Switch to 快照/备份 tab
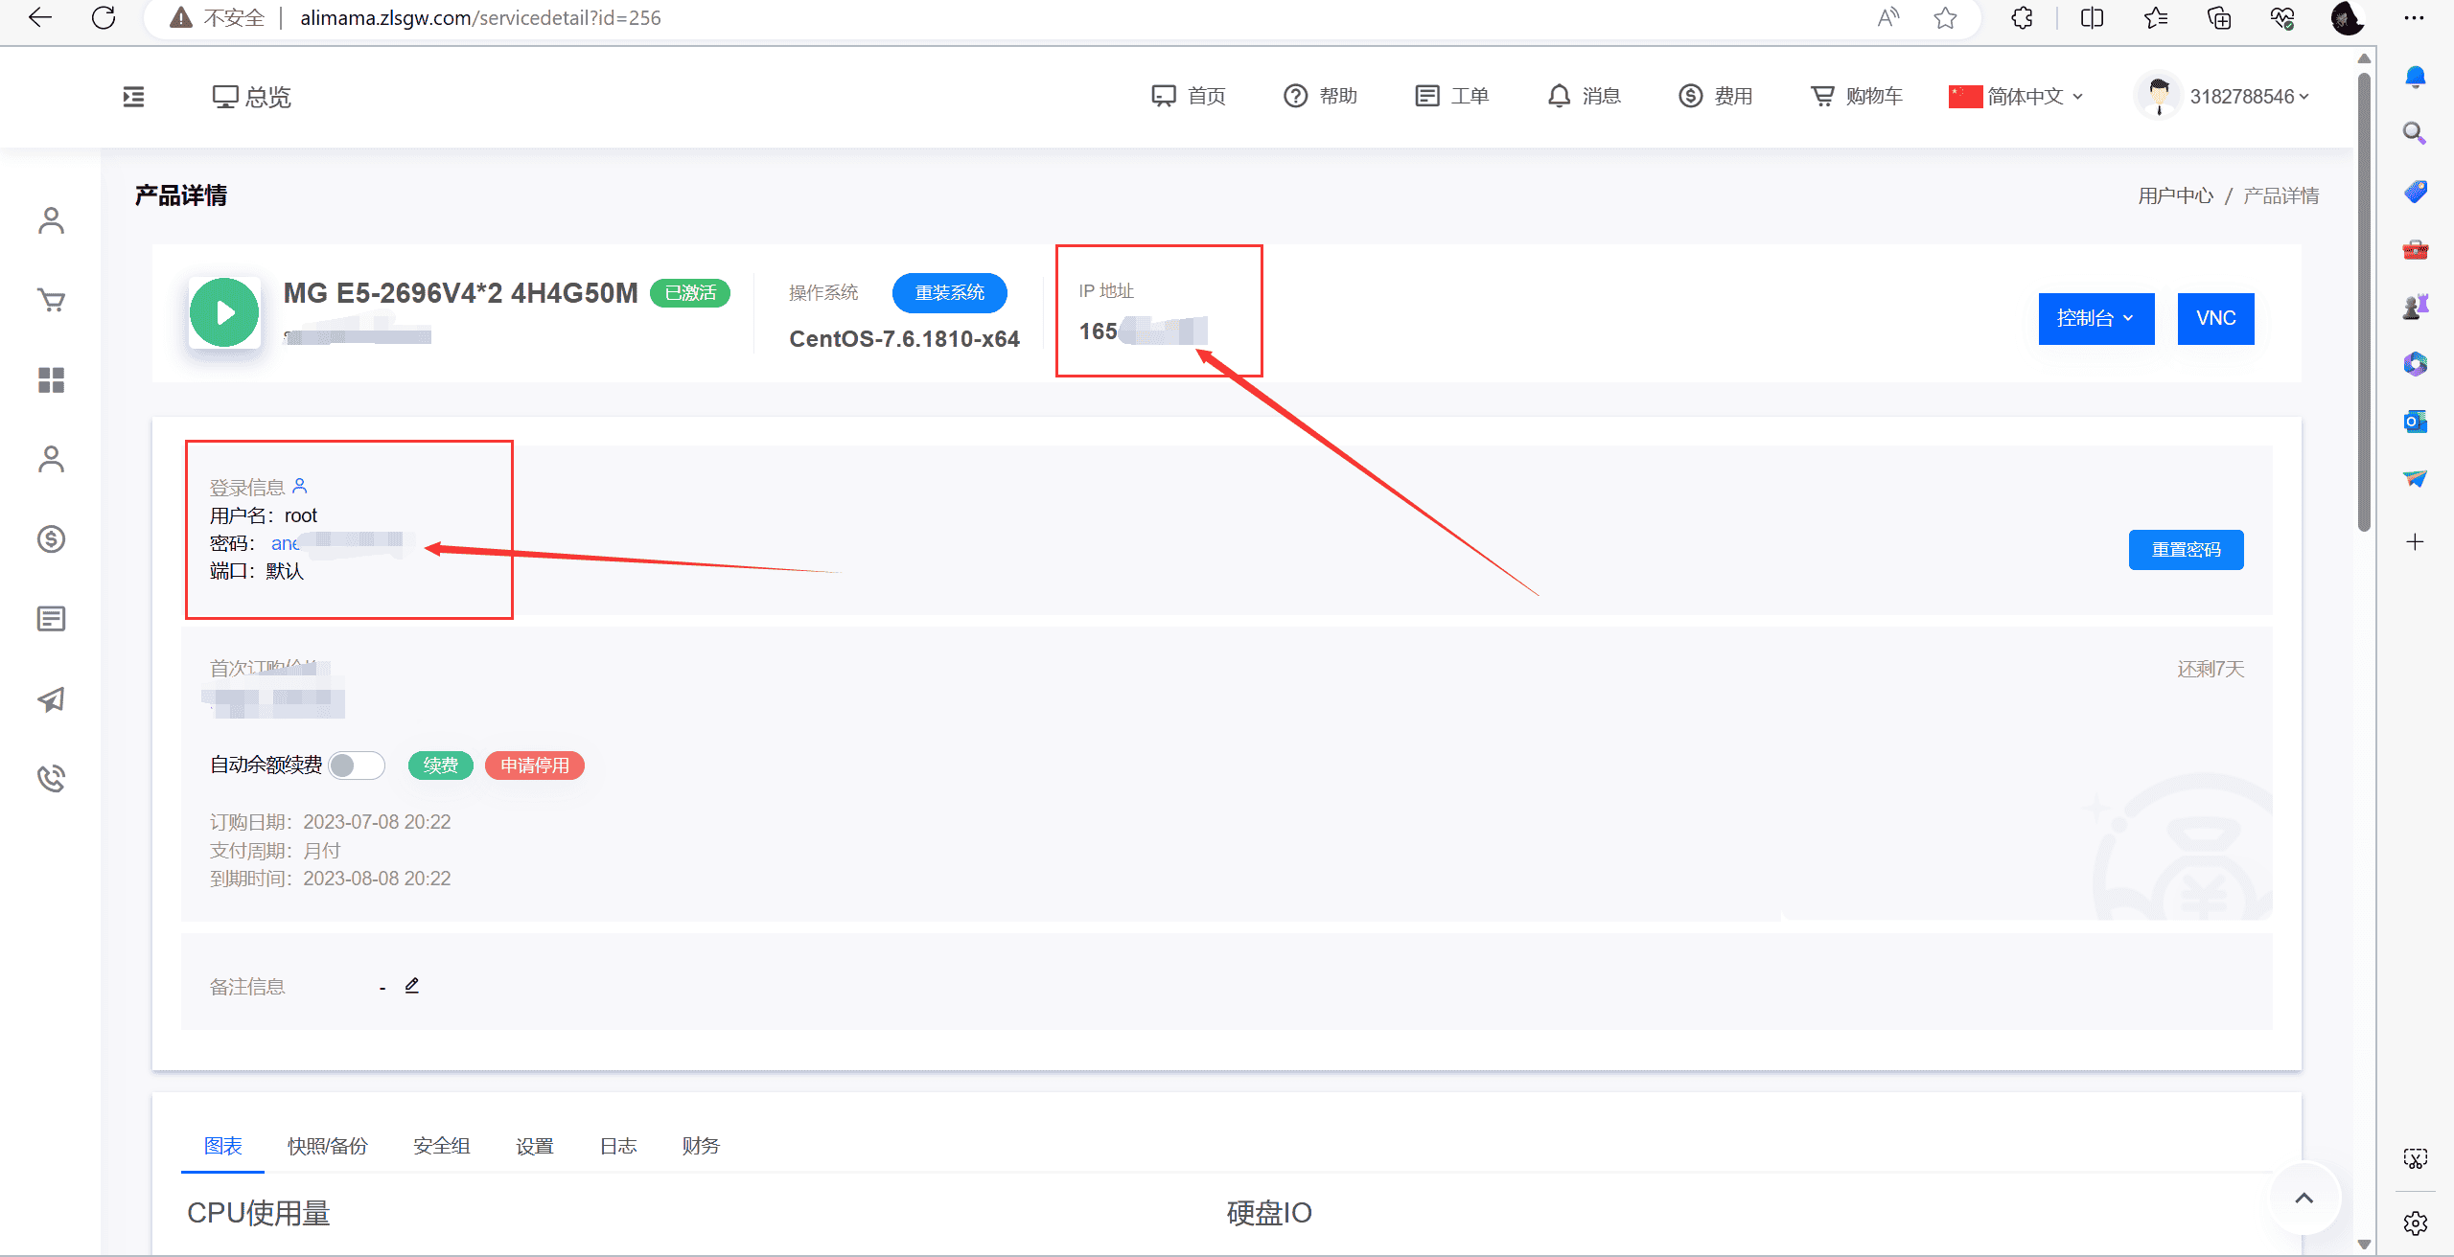Screen dimensions: 2454x1257 (x=328, y=1146)
